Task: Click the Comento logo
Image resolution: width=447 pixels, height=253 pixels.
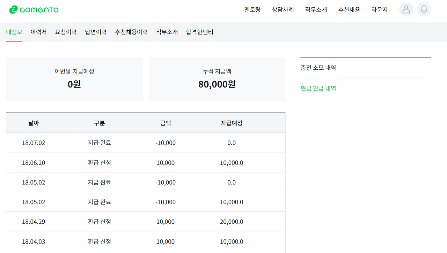Action: click(34, 10)
